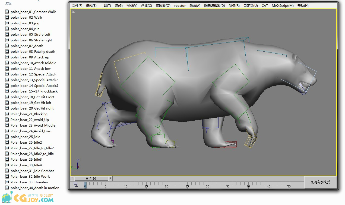Screen dimensions: 345x205
Task: Open the 图表编辑器(D) menu
Action: point(214,6)
